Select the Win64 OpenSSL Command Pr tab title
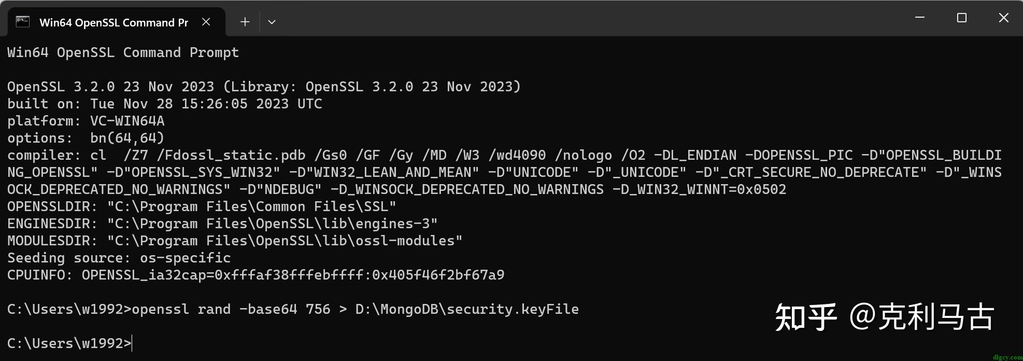Screen dimensions: 1023x361 tap(114, 22)
